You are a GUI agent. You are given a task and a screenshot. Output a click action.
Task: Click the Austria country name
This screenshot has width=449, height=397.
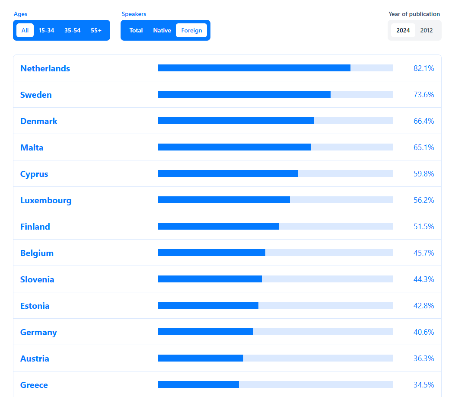[35, 359]
